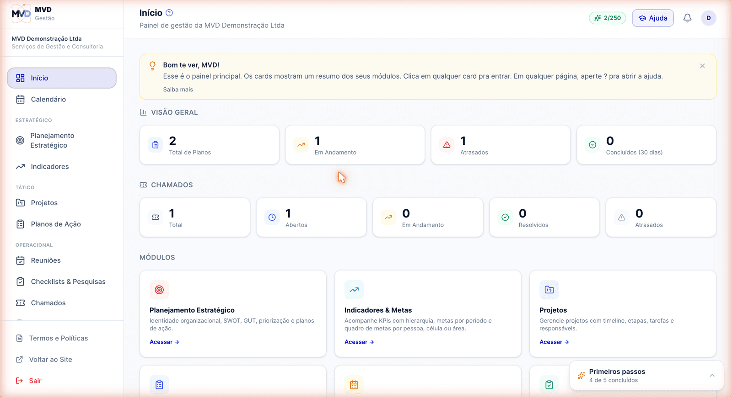
Task: Go to Início in the sidebar
Action: coord(62,78)
